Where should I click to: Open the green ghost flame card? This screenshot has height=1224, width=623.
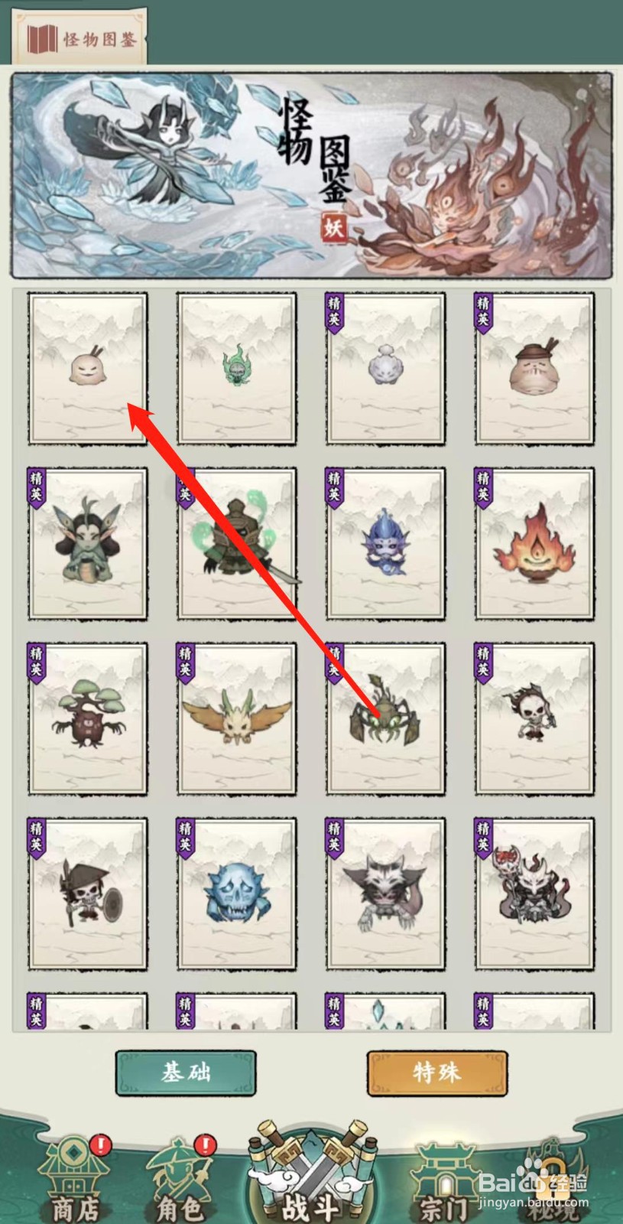[x=237, y=369]
